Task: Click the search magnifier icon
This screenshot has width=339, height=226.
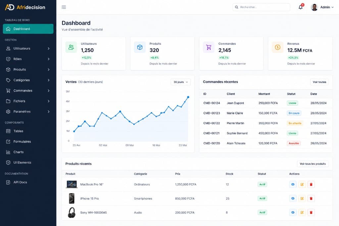Action: pos(236,7)
